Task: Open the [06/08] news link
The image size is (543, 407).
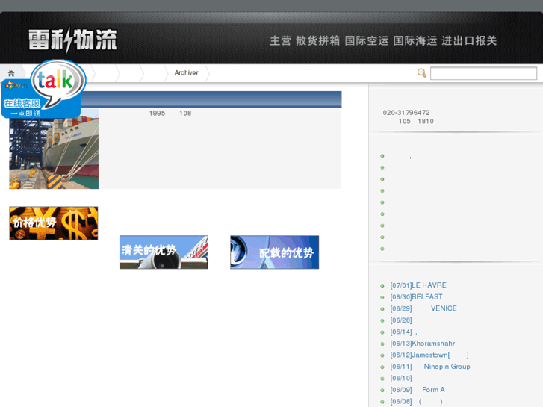Action: coord(416,402)
